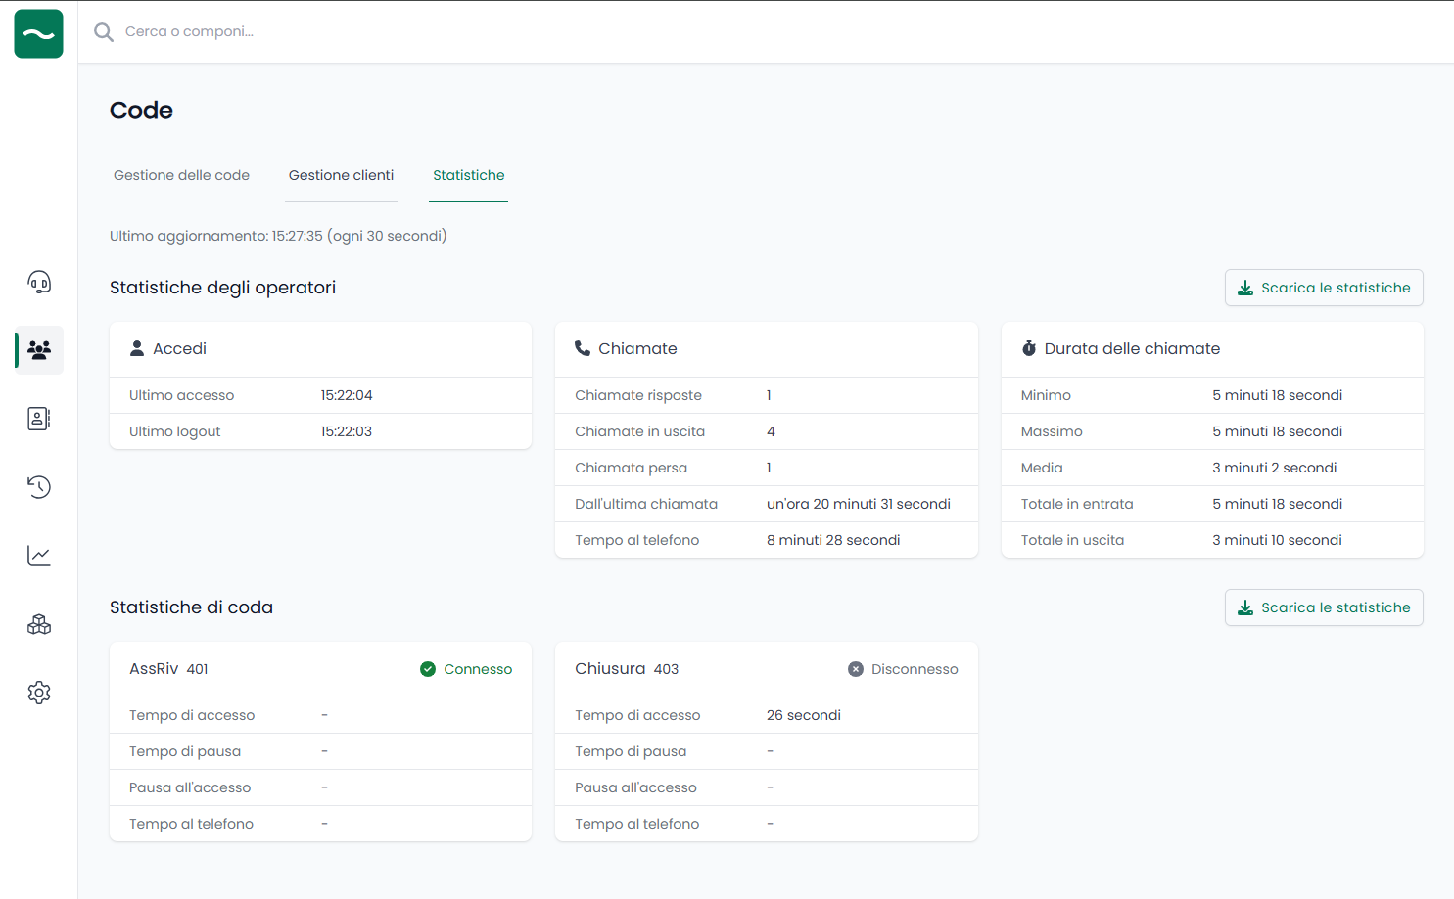Download operator statistics with Scarica le statistiche
1454x899 pixels.
click(1323, 288)
